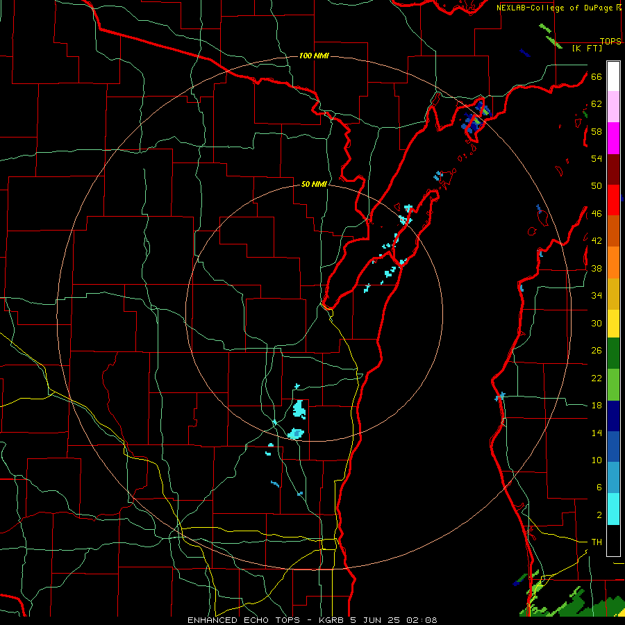Select the light steel-blue legend band

(613, 478)
